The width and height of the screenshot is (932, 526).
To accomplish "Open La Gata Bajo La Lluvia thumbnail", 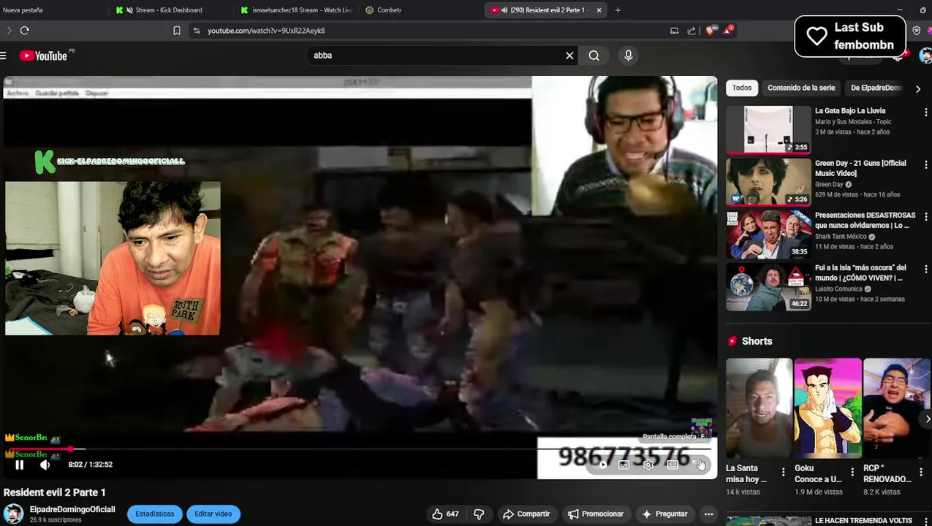I will pyautogui.click(x=768, y=129).
